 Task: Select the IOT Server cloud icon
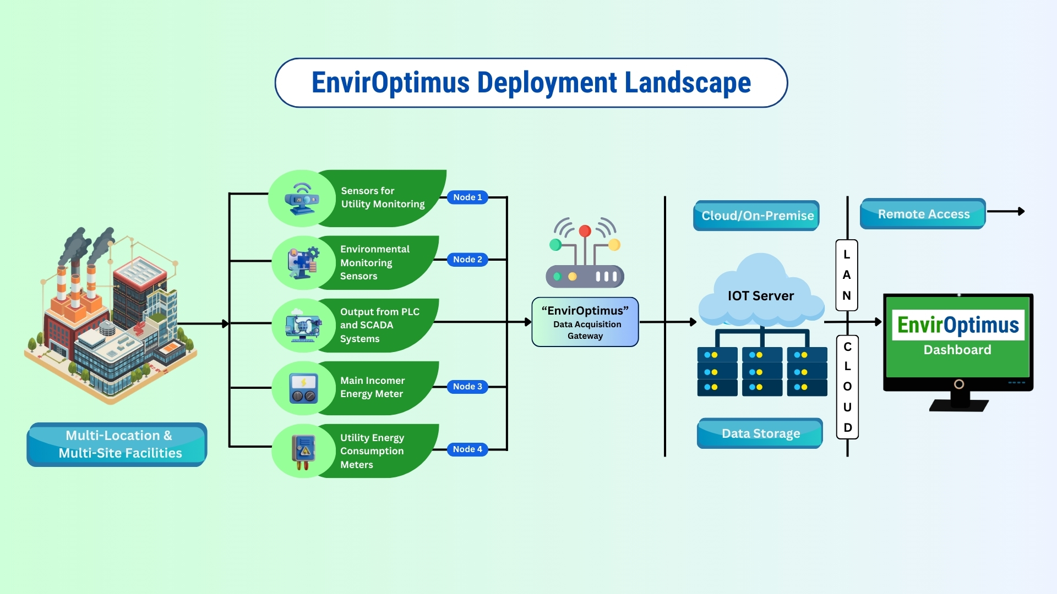761,294
